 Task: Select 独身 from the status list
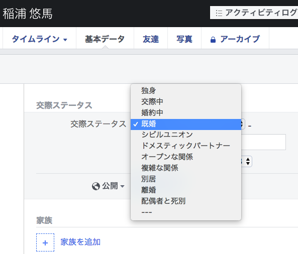186,90
